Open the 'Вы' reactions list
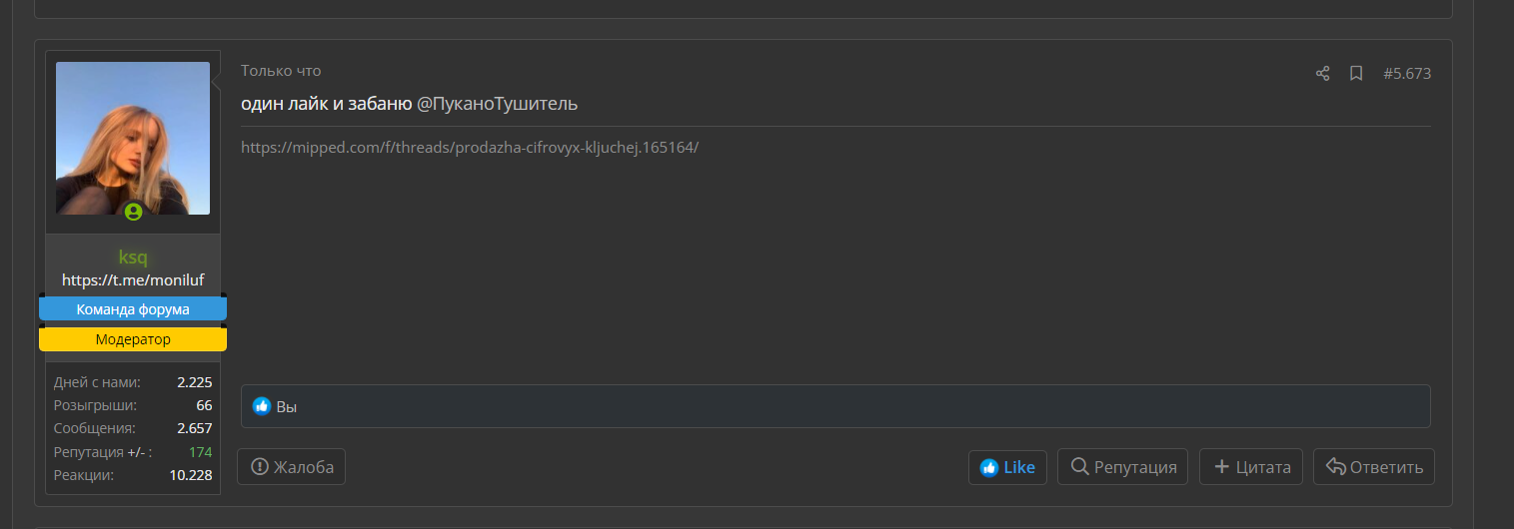Image resolution: width=1514 pixels, height=529 pixels. tap(287, 407)
